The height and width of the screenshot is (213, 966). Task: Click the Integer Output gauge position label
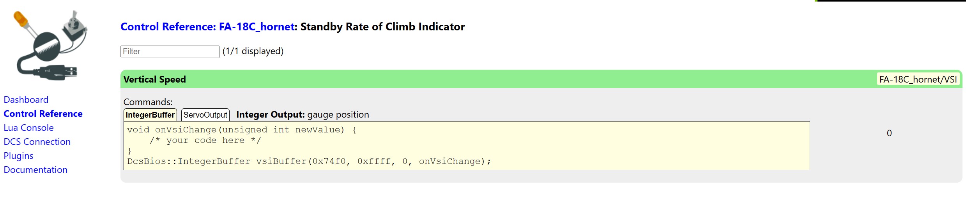pyautogui.click(x=303, y=114)
